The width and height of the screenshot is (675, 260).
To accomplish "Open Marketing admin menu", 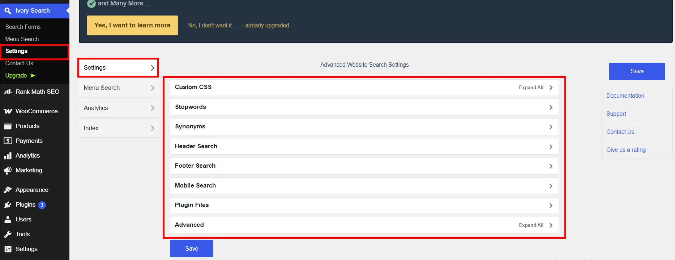I will tap(35, 171).
